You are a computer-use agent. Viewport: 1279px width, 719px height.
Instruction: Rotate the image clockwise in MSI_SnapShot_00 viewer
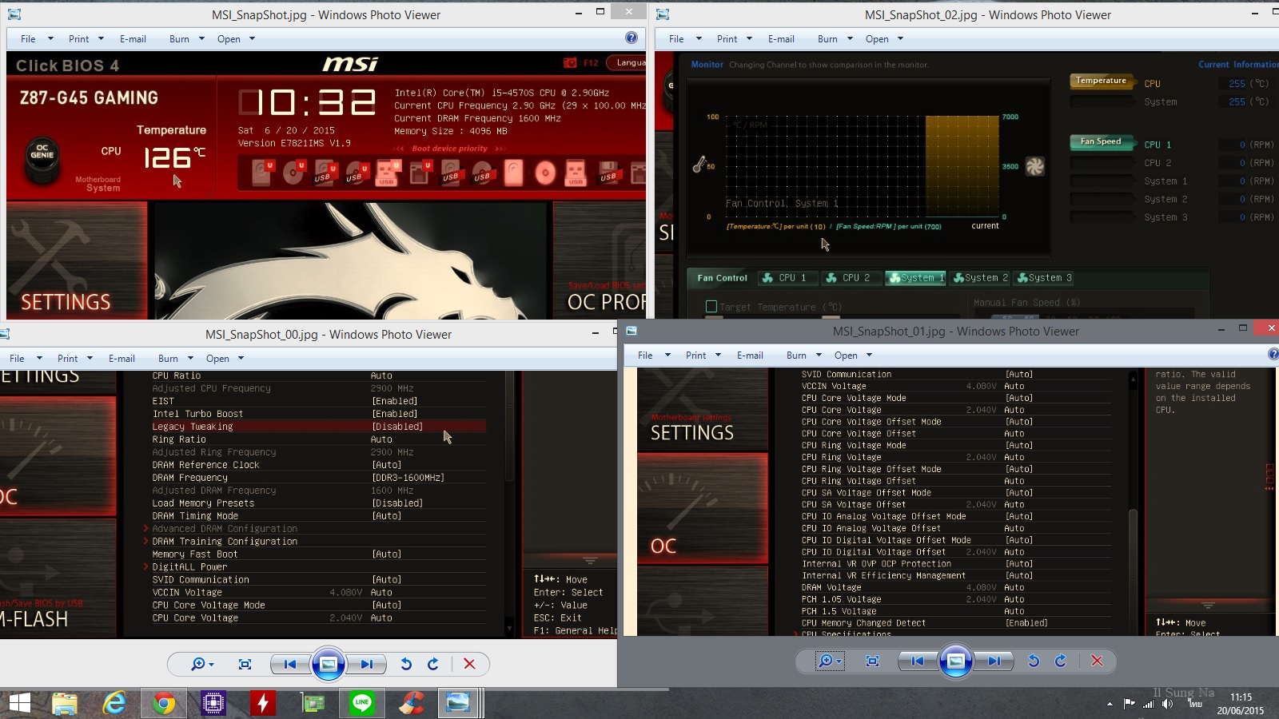(432, 664)
